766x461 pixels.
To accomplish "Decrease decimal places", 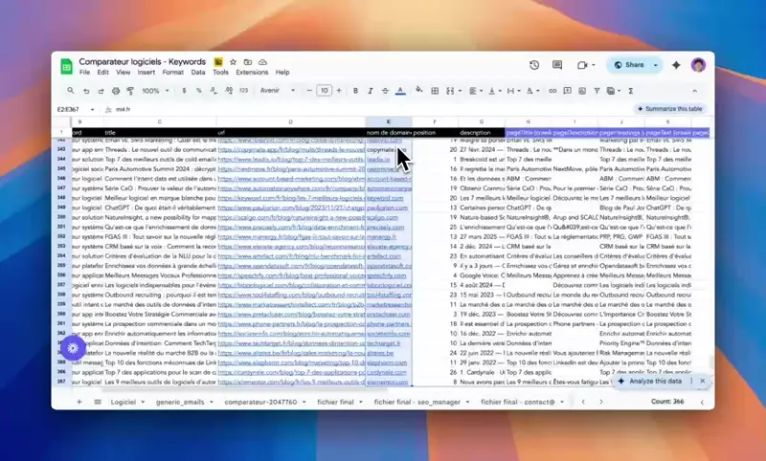I will pyautogui.click(x=214, y=91).
